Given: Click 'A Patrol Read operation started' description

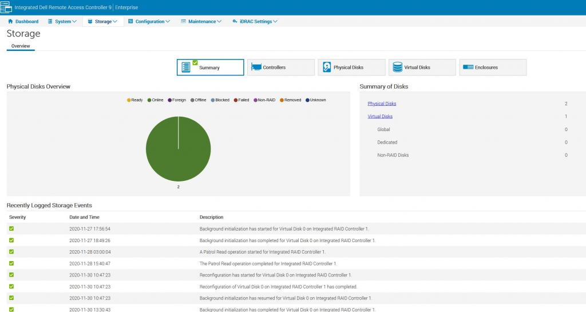Looking at the screenshot, I should click(x=262, y=252).
